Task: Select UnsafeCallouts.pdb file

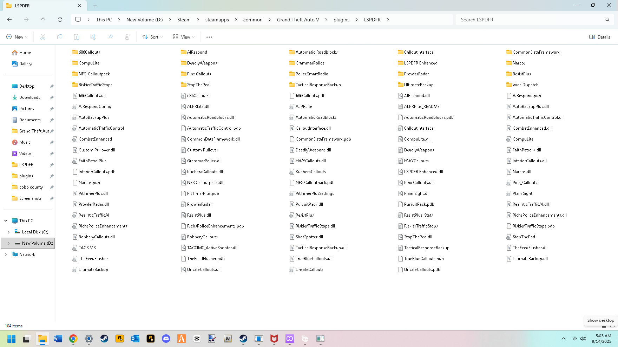Action: point(419,270)
